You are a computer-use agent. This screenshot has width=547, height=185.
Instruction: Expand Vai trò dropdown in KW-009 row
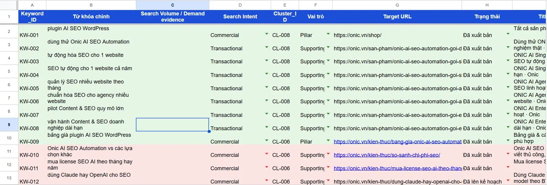[x=328, y=141]
